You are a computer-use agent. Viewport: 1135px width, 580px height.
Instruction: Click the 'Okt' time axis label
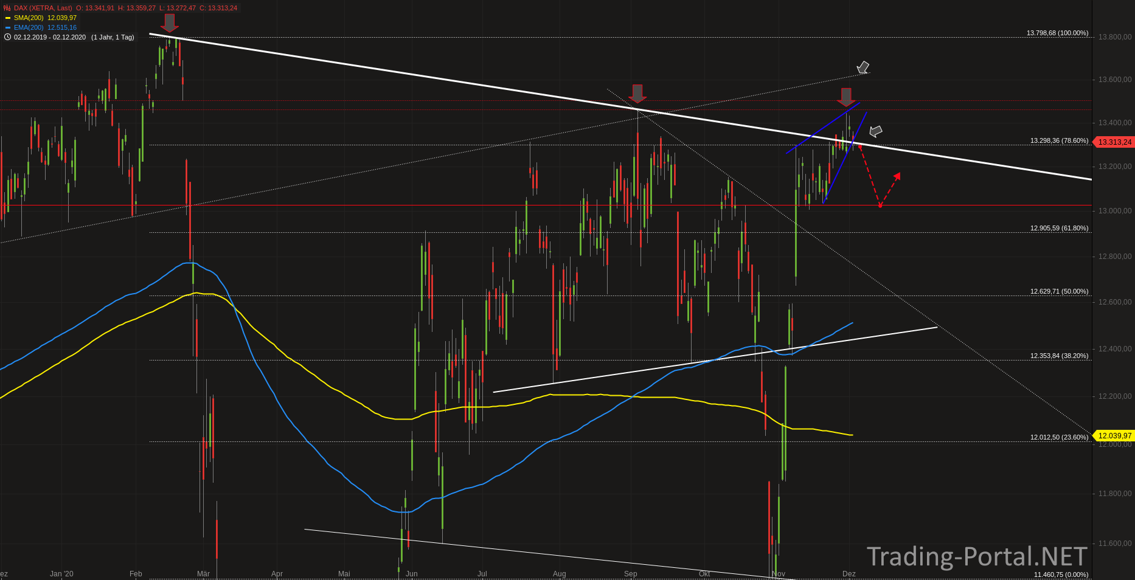704,574
